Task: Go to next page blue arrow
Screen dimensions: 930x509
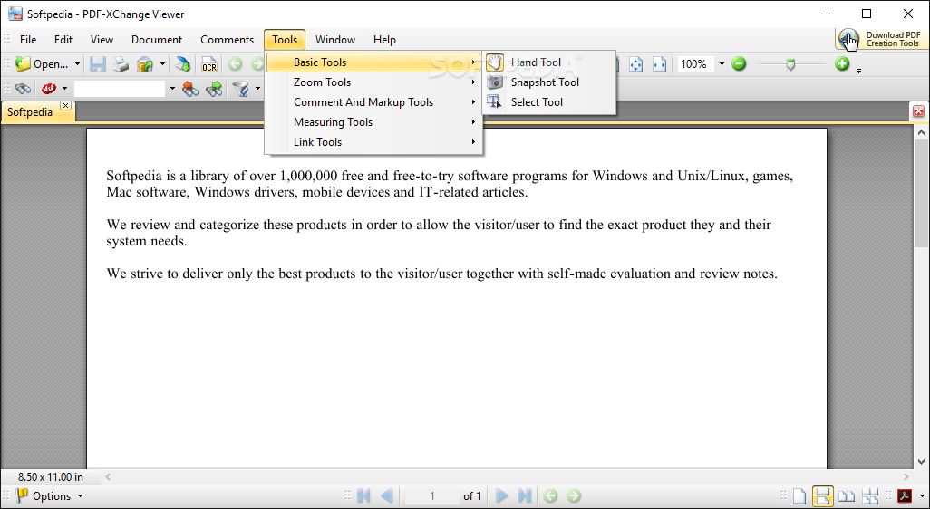Action: click(502, 495)
